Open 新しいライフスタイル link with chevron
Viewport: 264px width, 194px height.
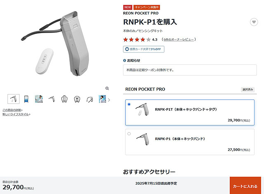tap(16, 114)
